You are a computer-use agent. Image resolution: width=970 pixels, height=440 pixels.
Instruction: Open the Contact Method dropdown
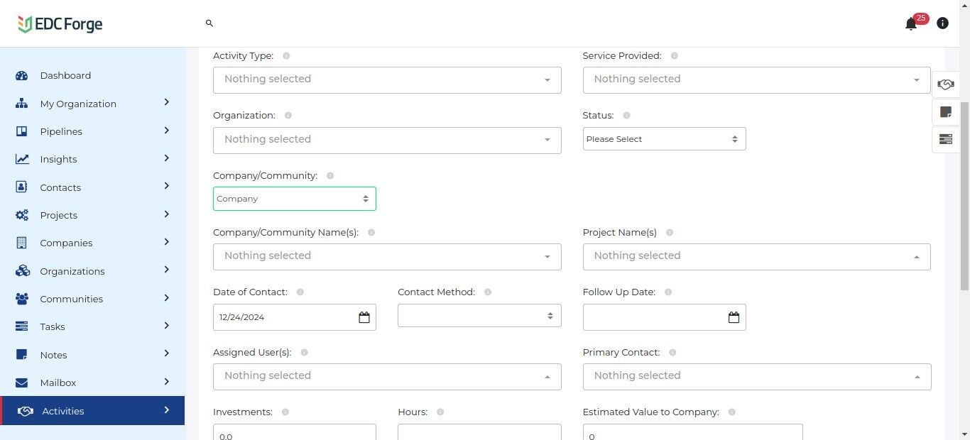(x=479, y=316)
